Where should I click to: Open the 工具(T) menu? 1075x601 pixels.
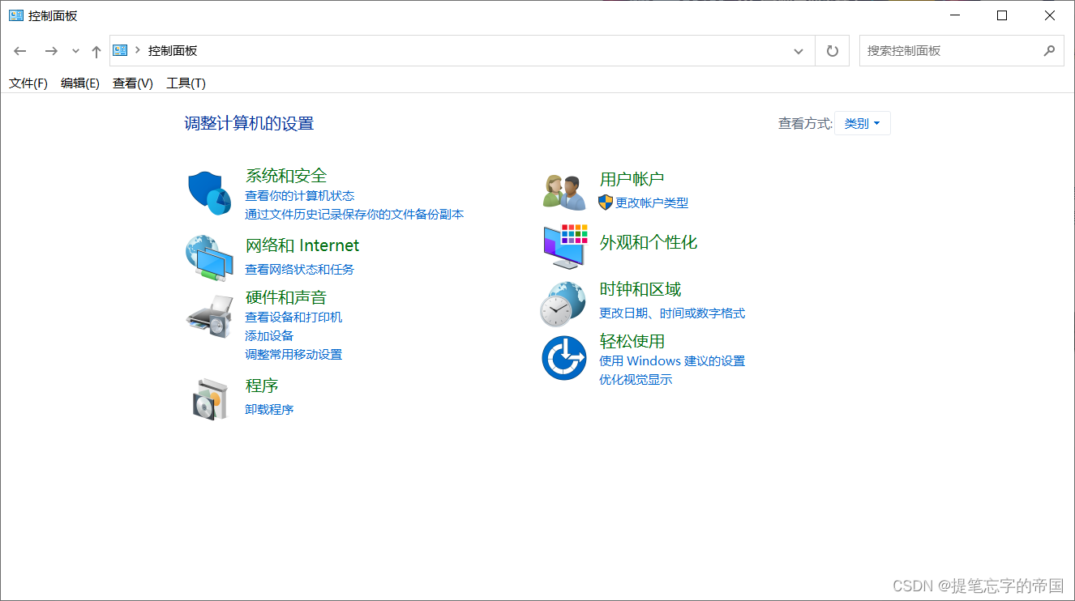tap(186, 83)
